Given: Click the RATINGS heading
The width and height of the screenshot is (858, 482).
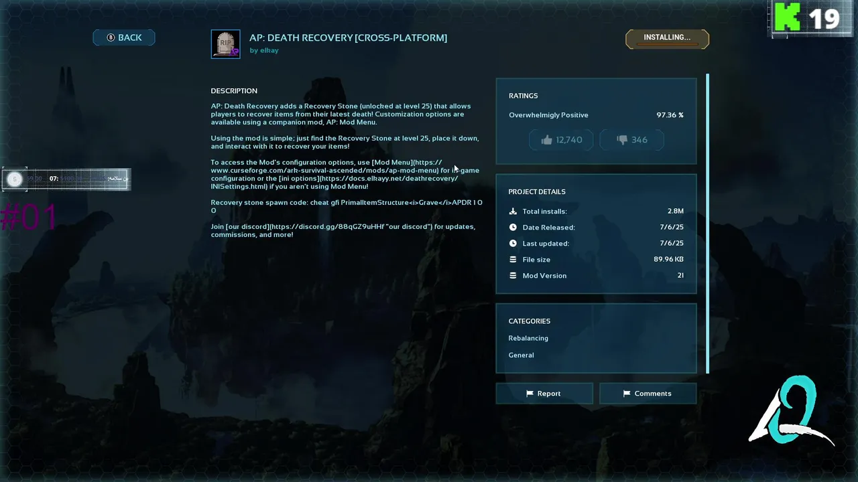Looking at the screenshot, I should click(523, 96).
